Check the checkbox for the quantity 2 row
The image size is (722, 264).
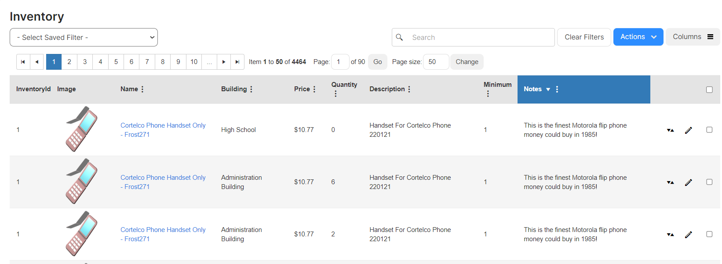709,234
